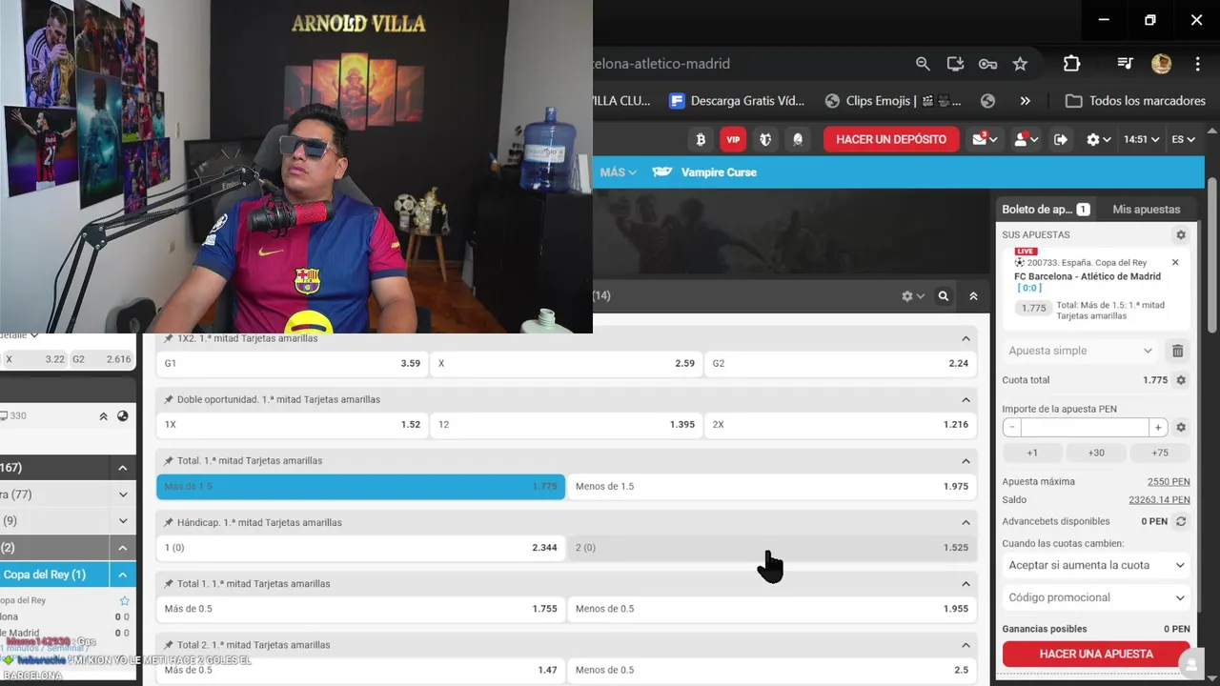Collapse the Hándicap 1.ª mitad section
The width and height of the screenshot is (1220, 686).
[966, 523]
